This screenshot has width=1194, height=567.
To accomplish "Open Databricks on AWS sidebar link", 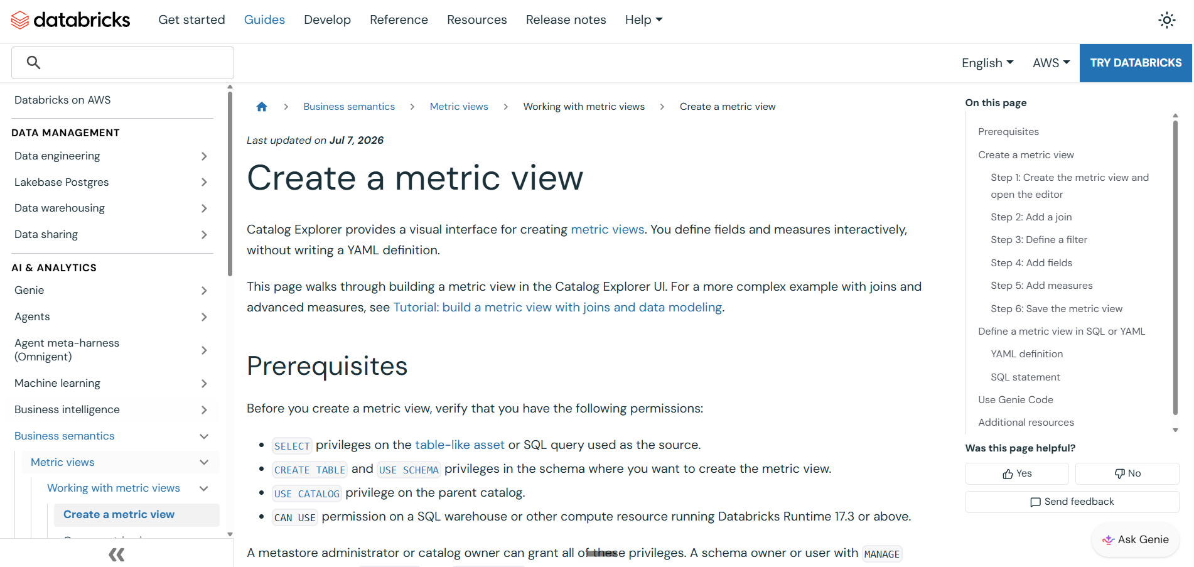I will coord(63,100).
